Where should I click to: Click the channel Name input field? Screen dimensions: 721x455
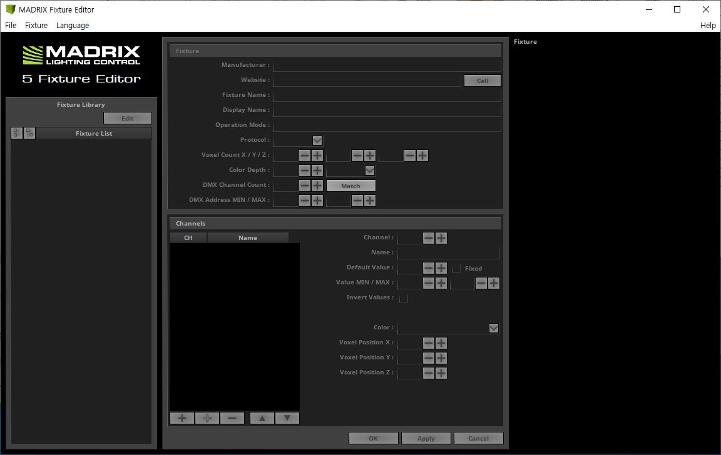(x=448, y=253)
